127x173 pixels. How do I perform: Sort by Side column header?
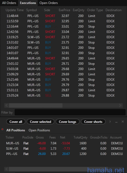tap(47, 10)
